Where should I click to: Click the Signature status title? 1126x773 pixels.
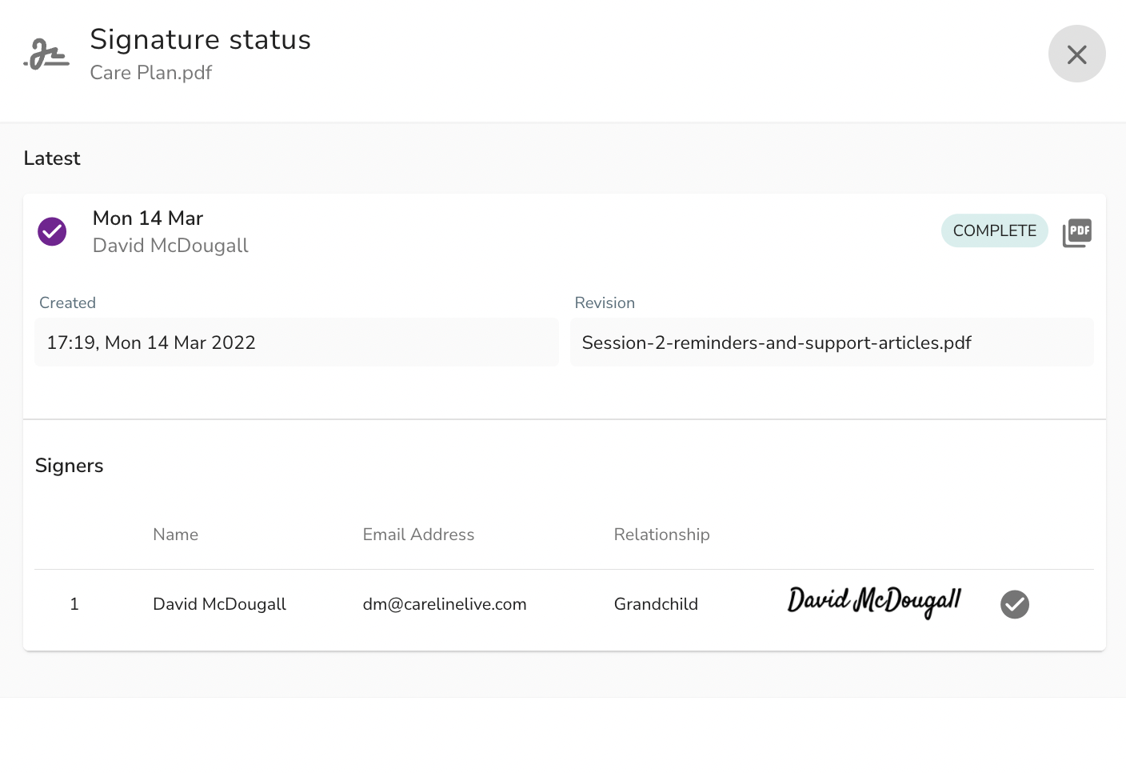click(x=200, y=39)
